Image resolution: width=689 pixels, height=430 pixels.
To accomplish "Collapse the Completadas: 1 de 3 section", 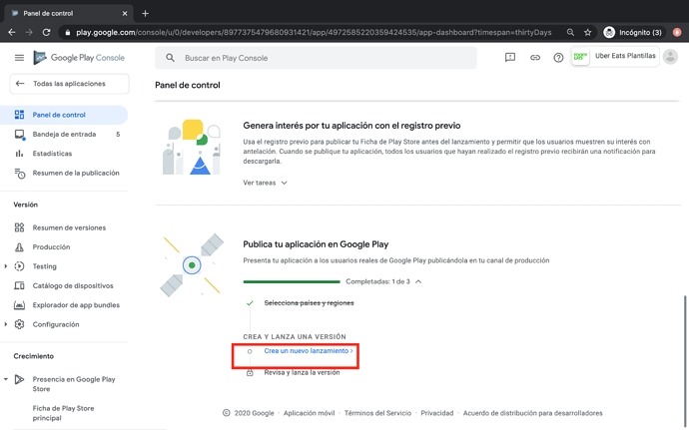I will tap(418, 282).
